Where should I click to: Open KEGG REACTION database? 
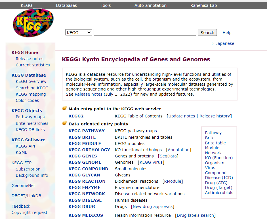pyautogui.click(x=87, y=181)
